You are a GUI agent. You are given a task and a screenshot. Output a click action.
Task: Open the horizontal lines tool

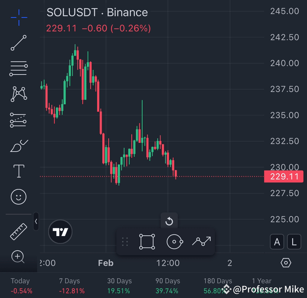[x=19, y=69]
